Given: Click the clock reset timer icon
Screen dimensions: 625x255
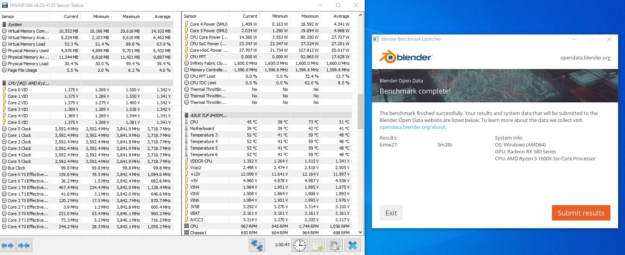Looking at the screenshot, I should (x=300, y=245).
